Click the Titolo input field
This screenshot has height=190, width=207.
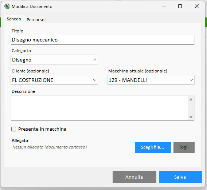coord(102,40)
